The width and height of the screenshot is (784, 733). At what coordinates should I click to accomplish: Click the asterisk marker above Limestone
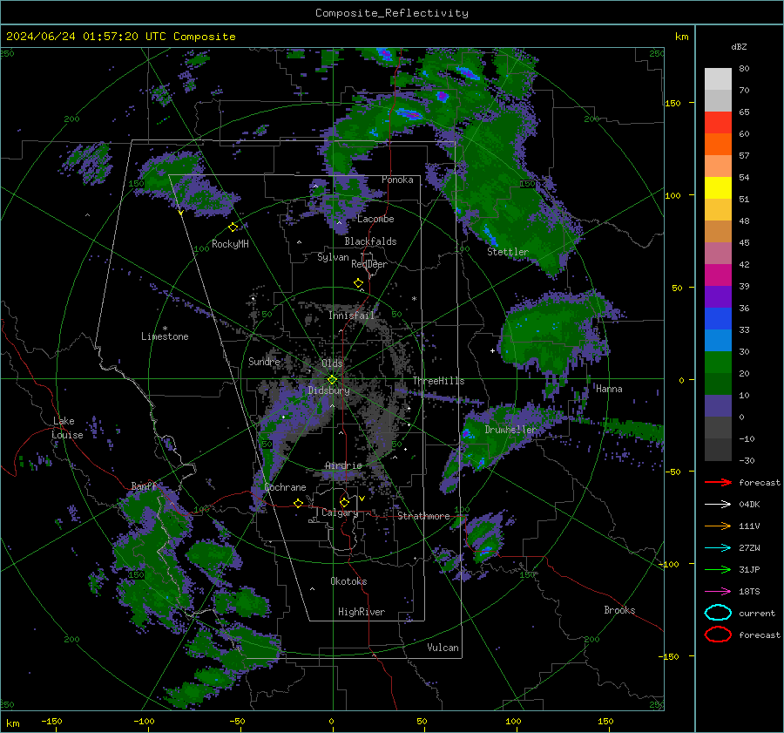tap(165, 329)
